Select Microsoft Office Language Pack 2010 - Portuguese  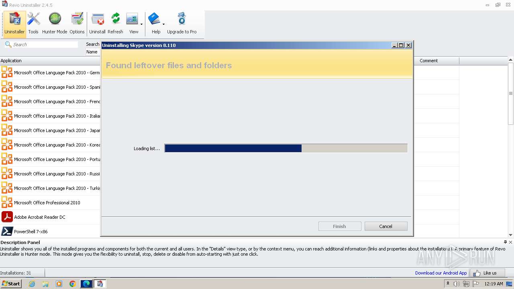50,159
